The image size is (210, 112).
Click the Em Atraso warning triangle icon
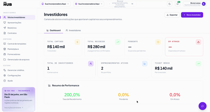(x=198, y=42)
